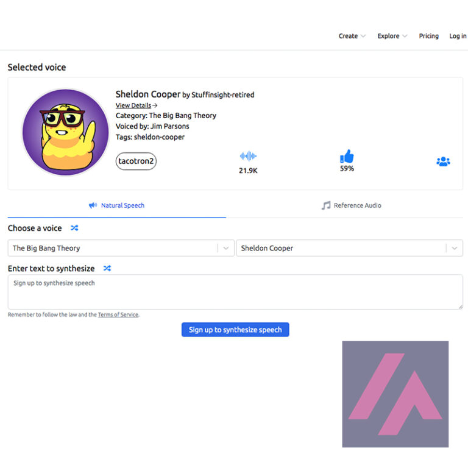Click the 'Voiced by: Jim Parsons' text
This screenshot has width=468, height=468.
pos(152,126)
